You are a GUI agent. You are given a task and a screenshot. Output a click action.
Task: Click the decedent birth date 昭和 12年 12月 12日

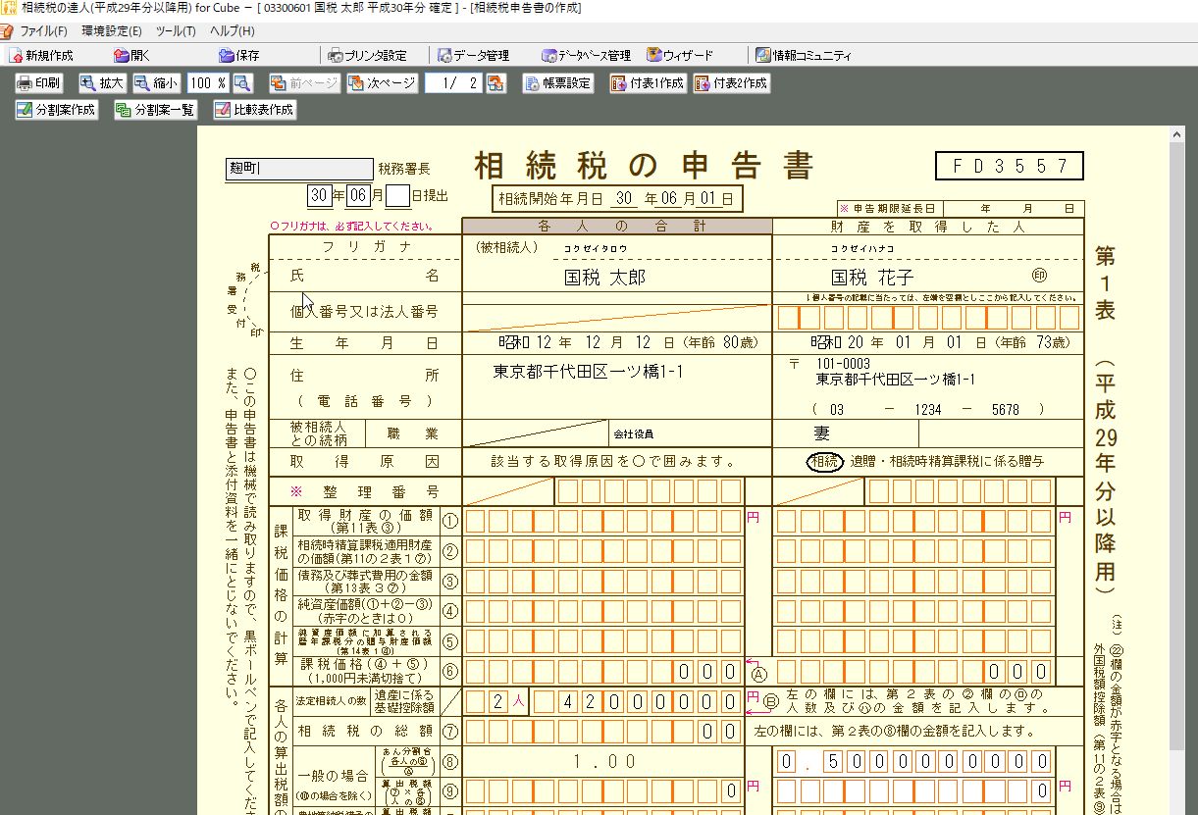[628, 343]
